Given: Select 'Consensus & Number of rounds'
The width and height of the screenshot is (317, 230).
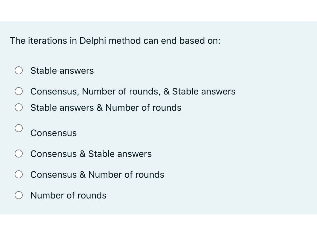Looking at the screenshot, I should tap(19, 174).
